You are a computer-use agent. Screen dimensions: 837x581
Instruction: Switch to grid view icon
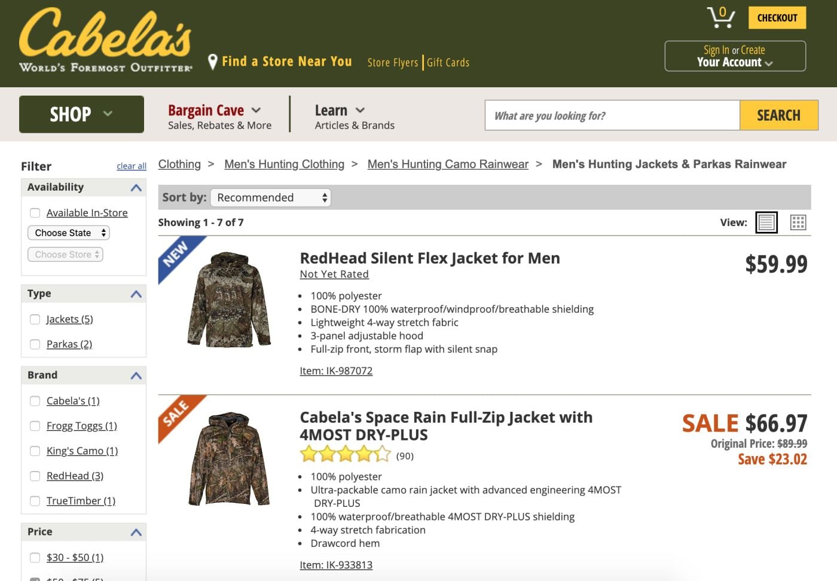798,222
